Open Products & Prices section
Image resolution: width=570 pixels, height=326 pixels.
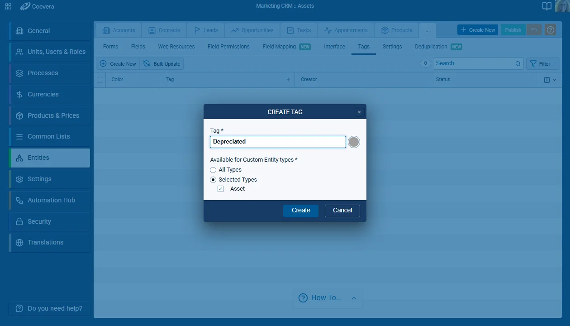50,115
